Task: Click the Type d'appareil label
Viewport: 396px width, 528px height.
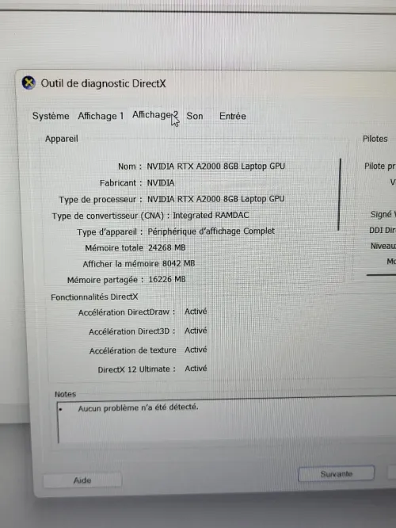Action: coord(109,232)
